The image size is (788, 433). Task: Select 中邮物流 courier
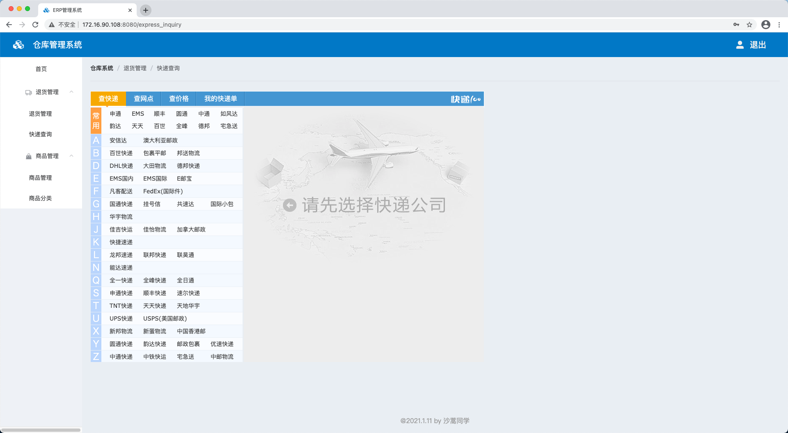[222, 357]
